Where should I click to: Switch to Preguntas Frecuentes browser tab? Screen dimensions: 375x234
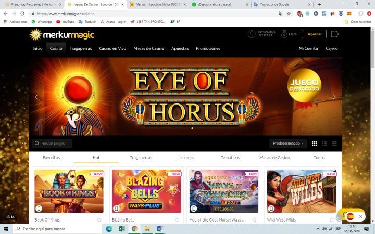pos(33,4)
